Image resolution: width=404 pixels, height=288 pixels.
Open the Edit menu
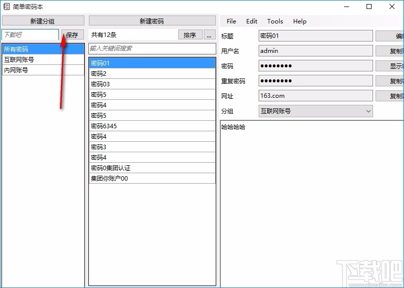[252, 21]
